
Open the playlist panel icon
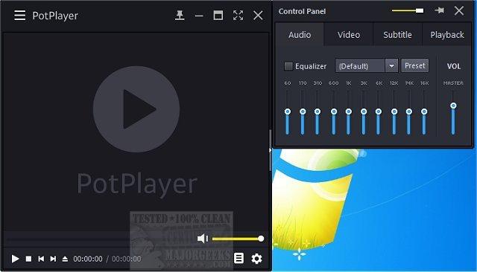click(238, 259)
